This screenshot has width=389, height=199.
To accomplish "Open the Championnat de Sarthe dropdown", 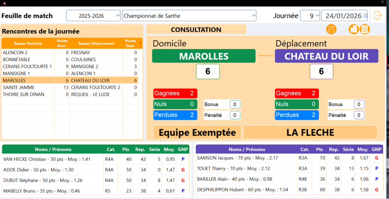I will 253,16.
